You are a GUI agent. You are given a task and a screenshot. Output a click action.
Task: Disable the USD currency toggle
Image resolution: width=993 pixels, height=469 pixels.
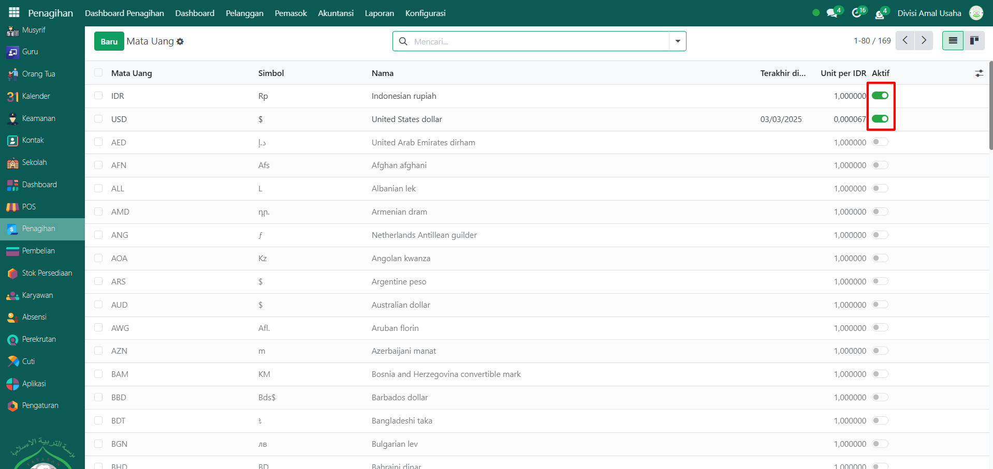pos(880,119)
